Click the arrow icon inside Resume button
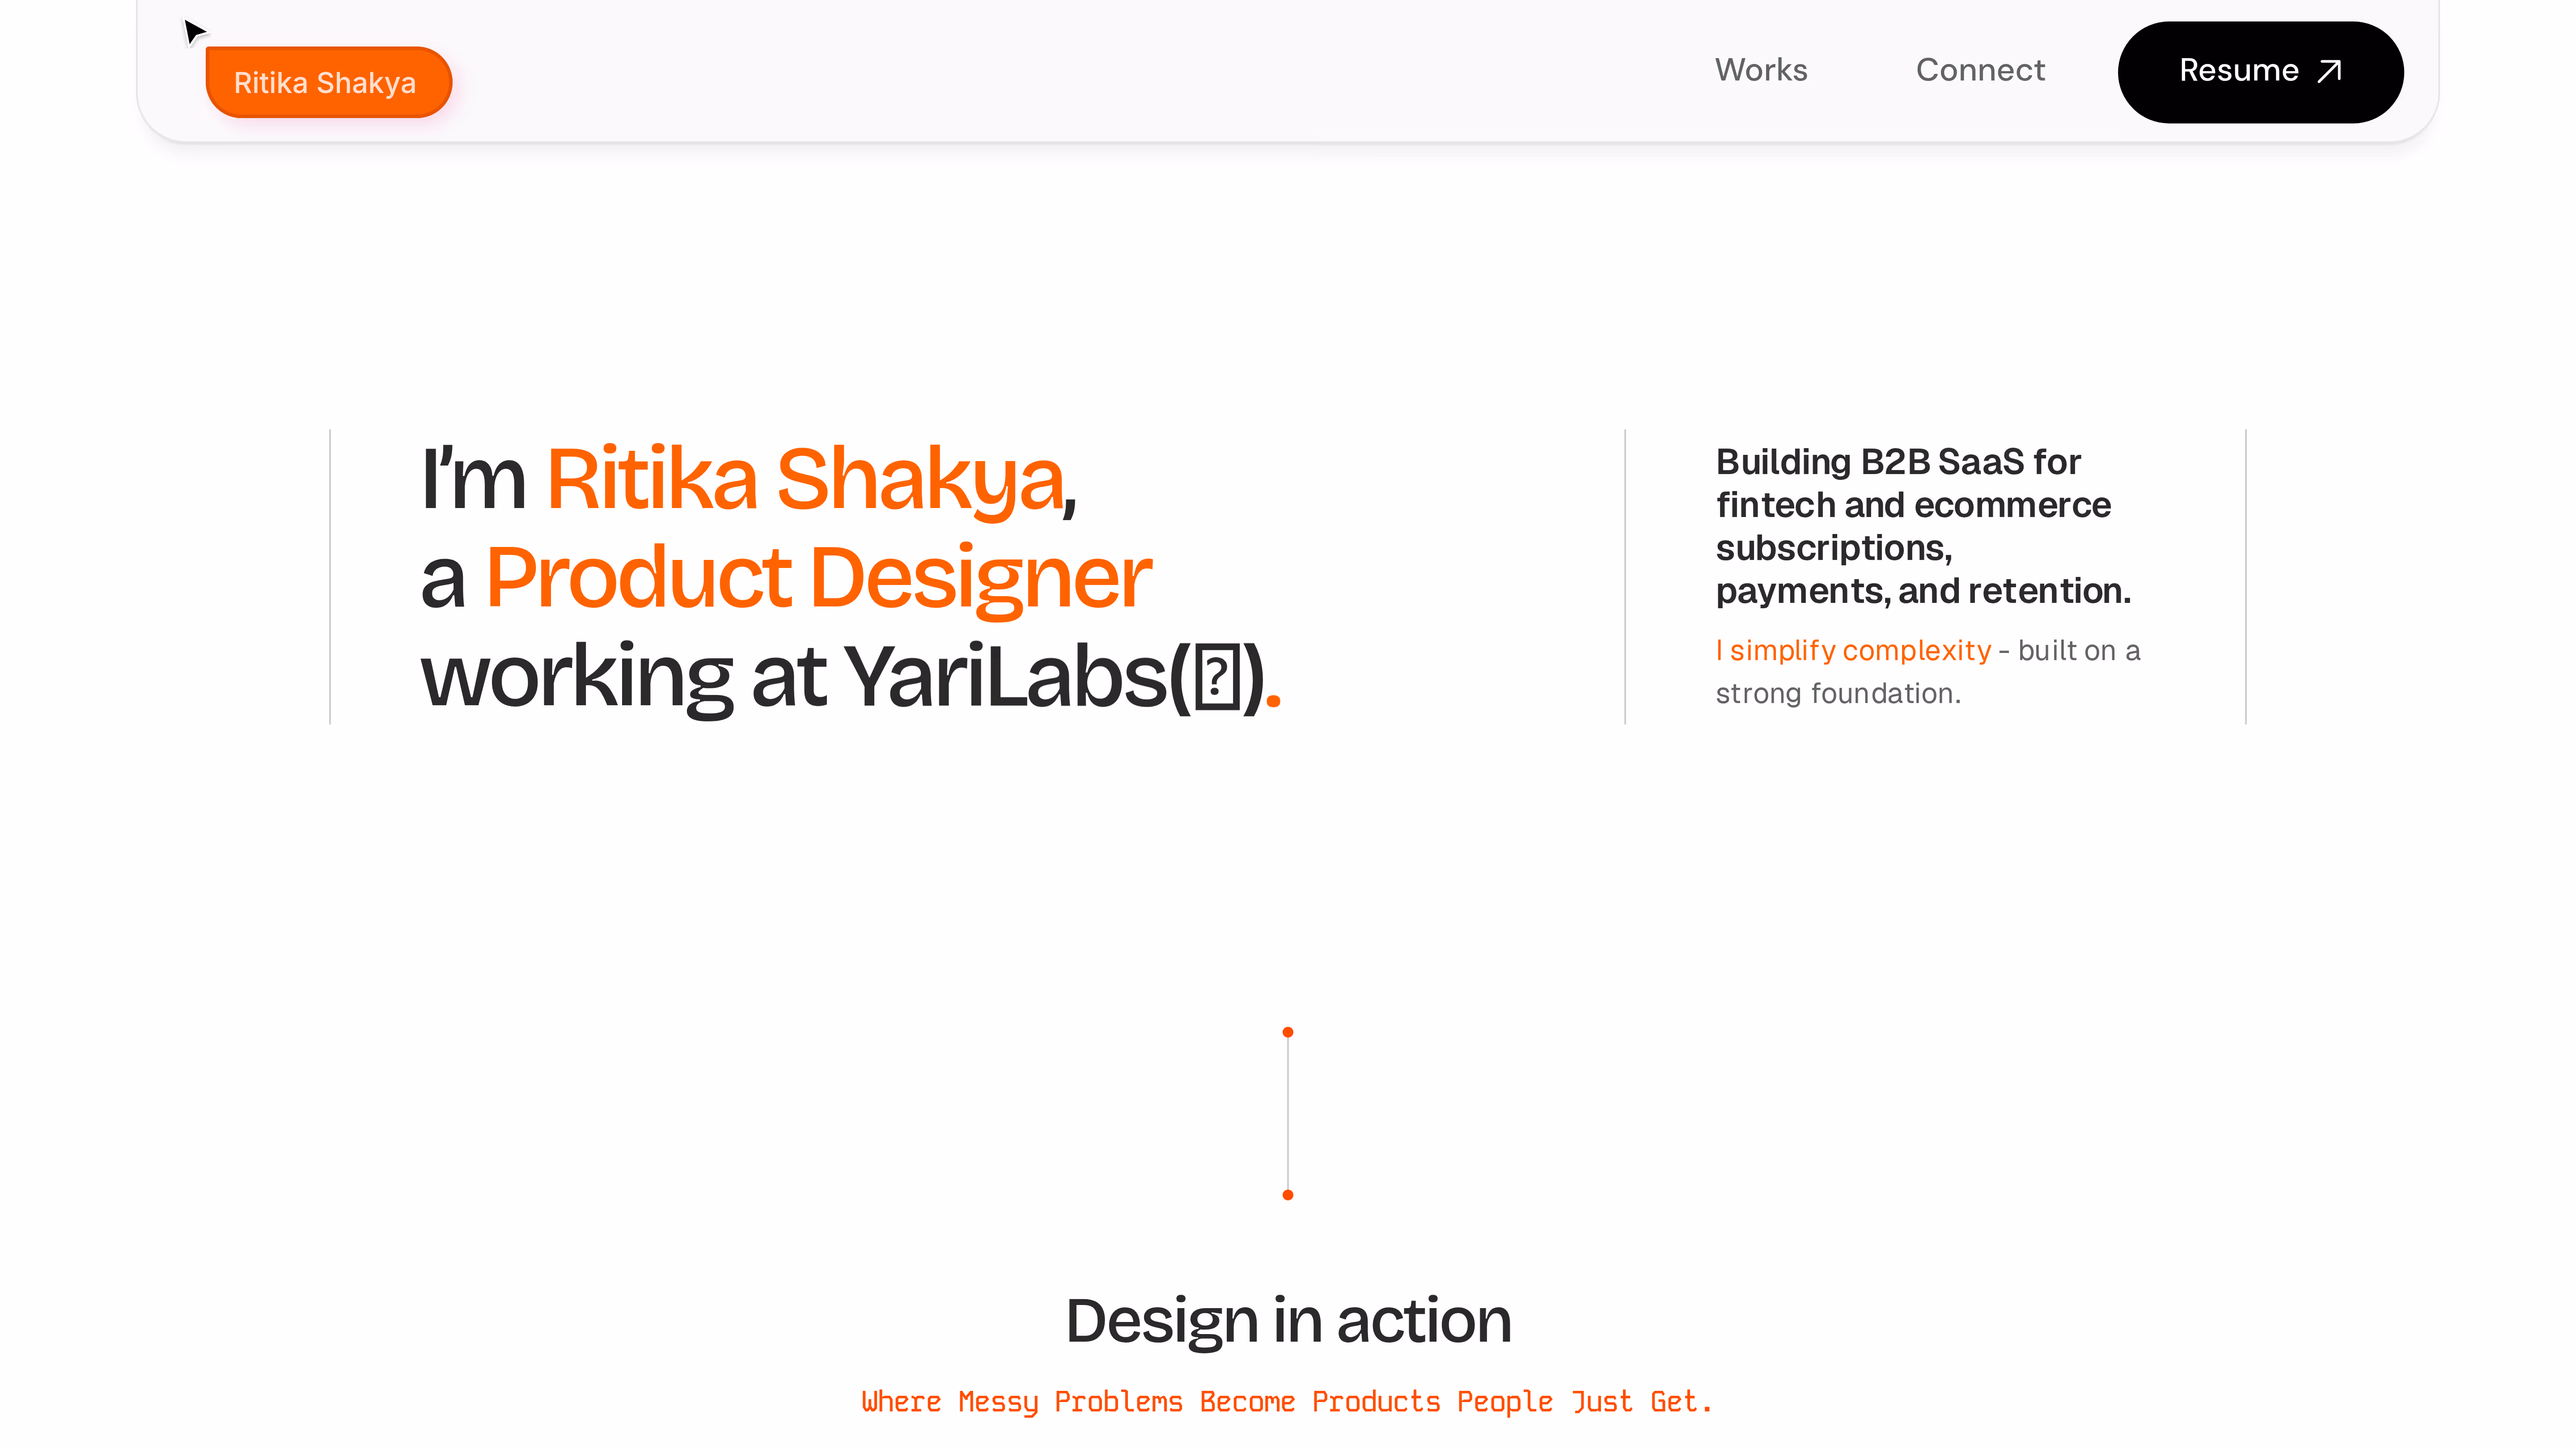 click(2330, 71)
